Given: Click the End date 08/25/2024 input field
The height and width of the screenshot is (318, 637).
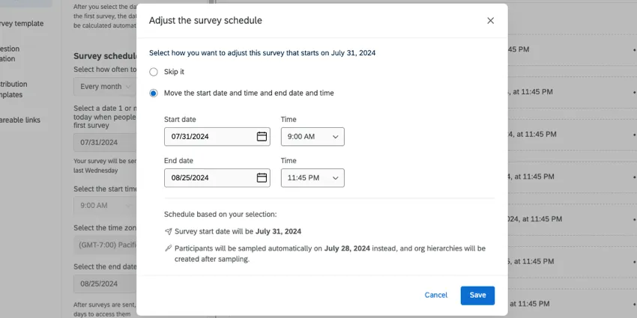Looking at the screenshot, I should (x=208, y=177).
